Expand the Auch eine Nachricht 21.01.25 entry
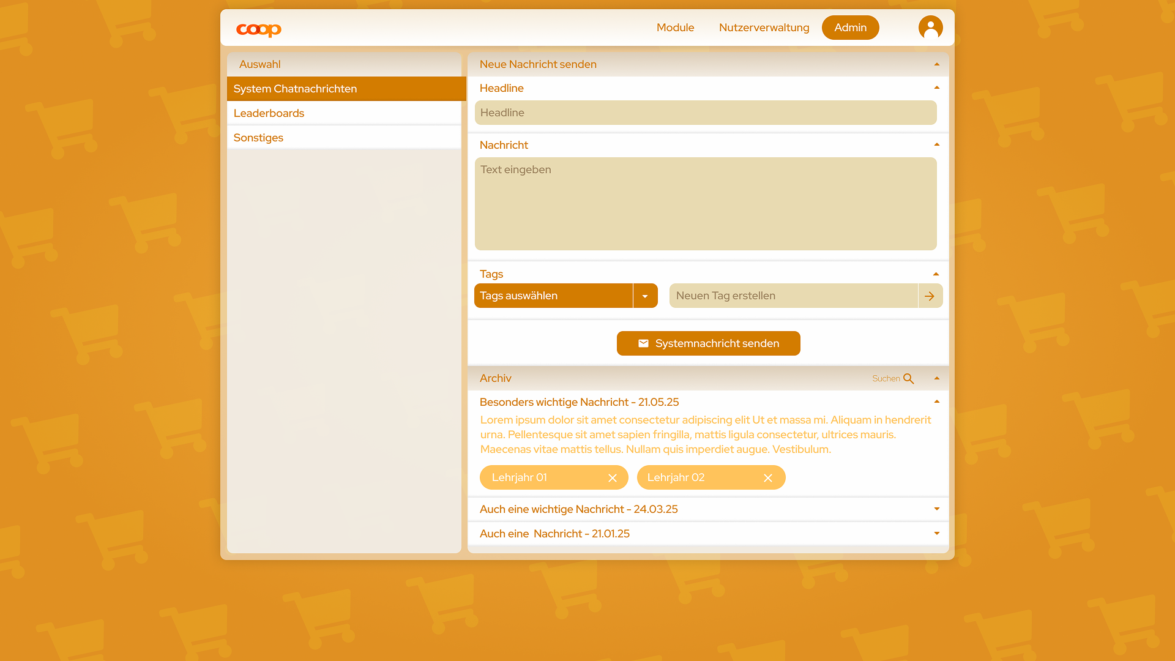This screenshot has height=661, width=1175. click(x=936, y=534)
